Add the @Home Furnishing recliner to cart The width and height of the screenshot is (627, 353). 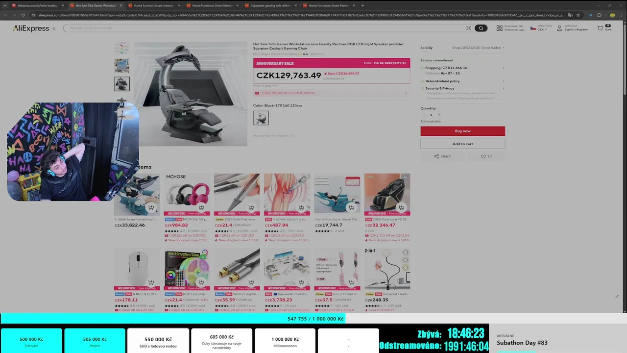pyautogui.click(x=151, y=207)
